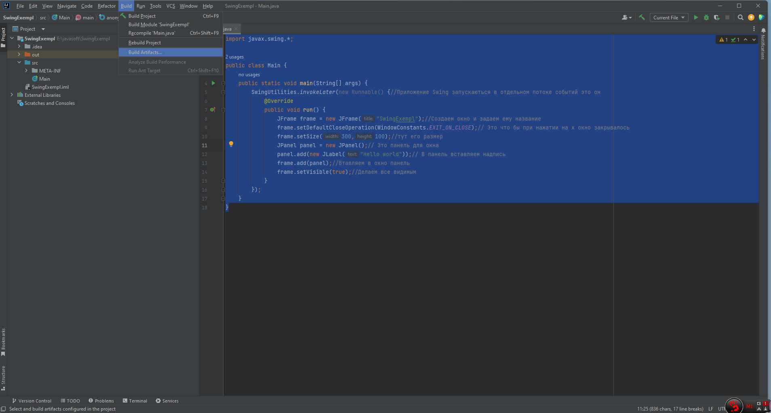Open the Tools menu
771x413 pixels.
click(156, 6)
